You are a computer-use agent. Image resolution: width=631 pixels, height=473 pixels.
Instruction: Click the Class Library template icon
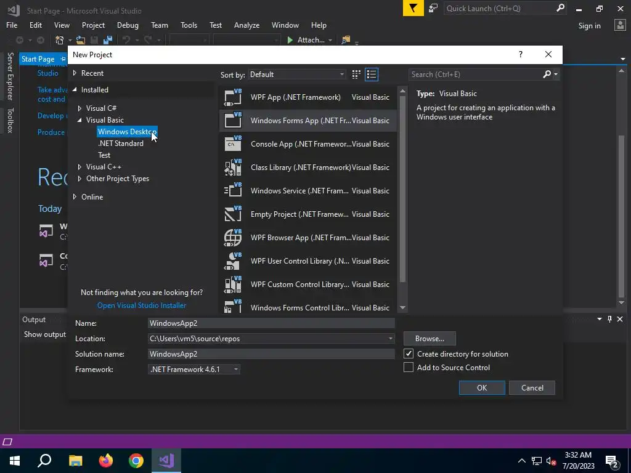[232, 168]
